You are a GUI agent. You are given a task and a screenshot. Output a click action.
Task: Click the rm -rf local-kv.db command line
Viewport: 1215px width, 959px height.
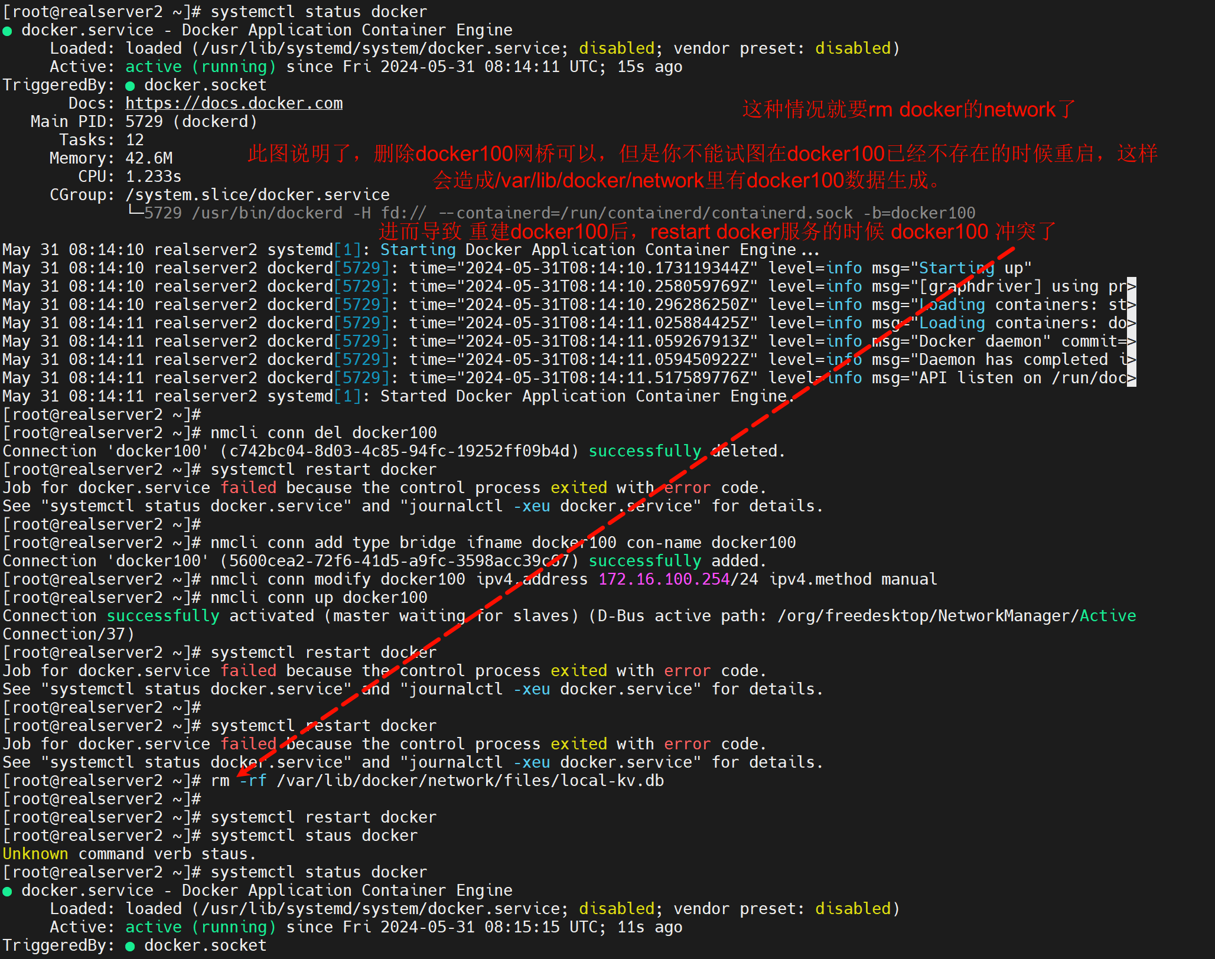(x=437, y=781)
